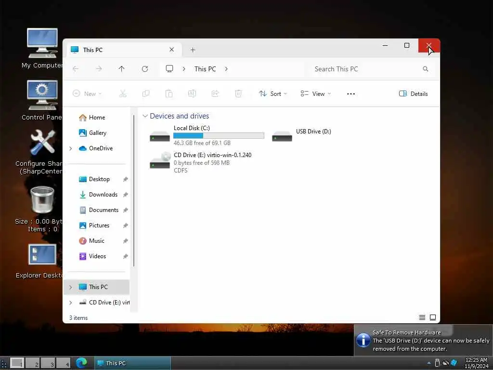Click This PC breadcrumb in address bar
Screen dimensions: 493x370
[205, 69]
